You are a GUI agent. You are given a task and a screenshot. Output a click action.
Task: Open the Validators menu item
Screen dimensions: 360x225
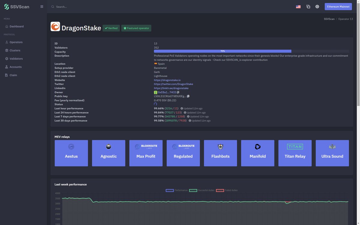pyautogui.click(x=16, y=59)
